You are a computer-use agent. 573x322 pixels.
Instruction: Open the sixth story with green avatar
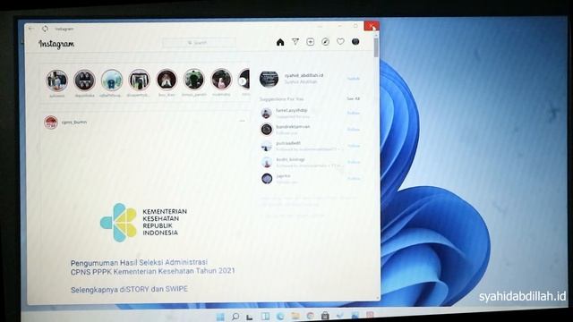[194, 80]
